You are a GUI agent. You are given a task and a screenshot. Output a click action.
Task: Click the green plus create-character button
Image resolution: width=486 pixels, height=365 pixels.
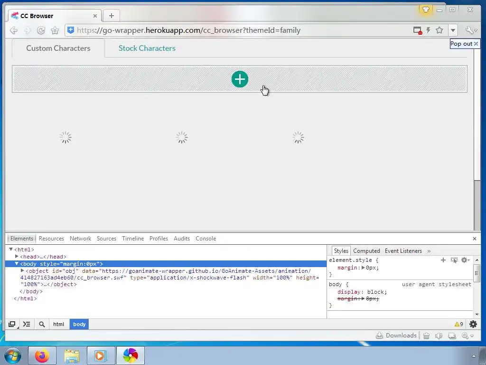pyautogui.click(x=240, y=79)
